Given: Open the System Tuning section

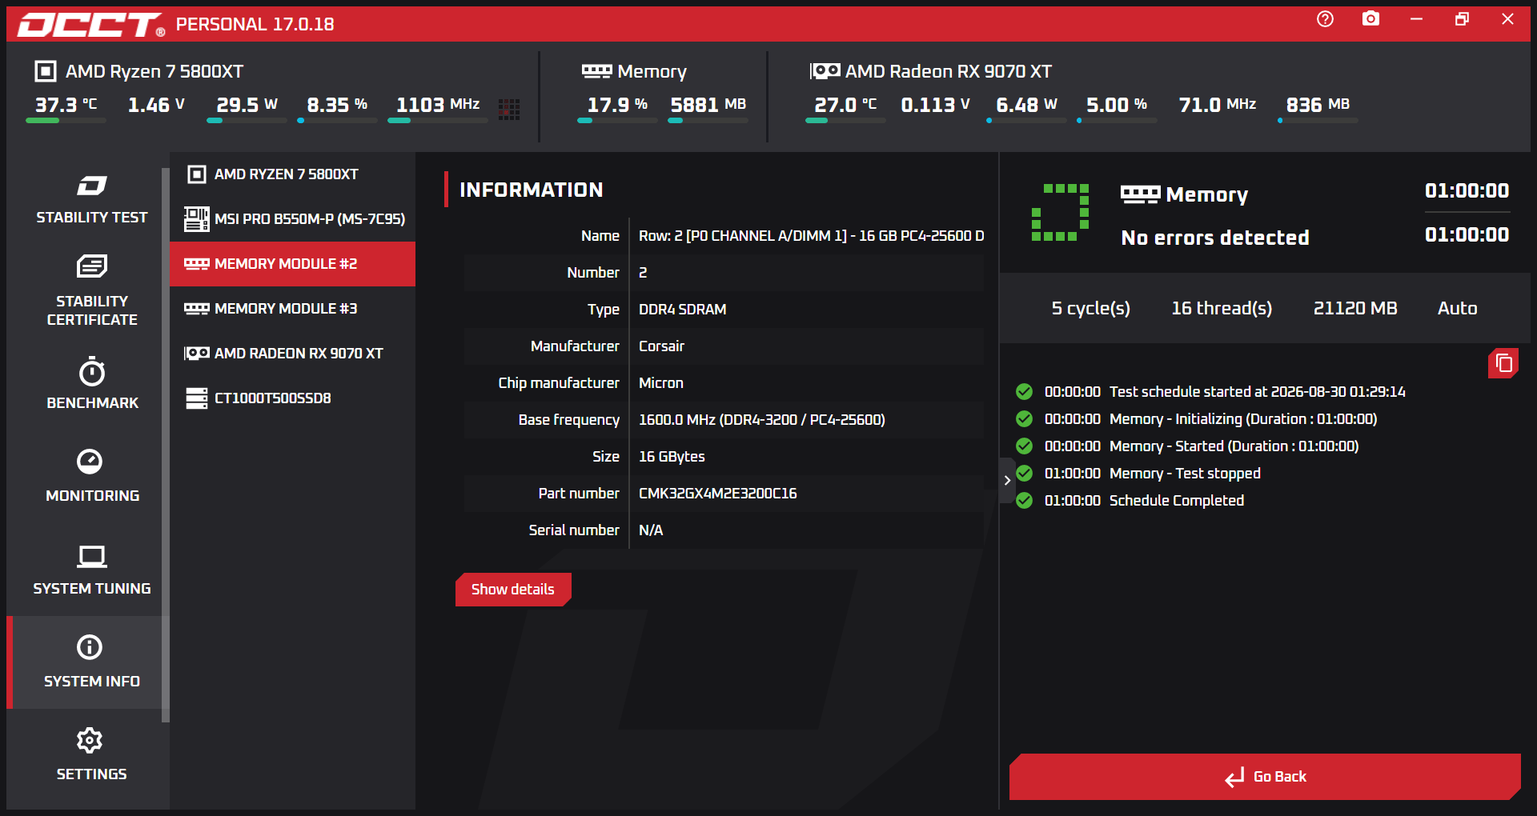Looking at the screenshot, I should click(x=91, y=570).
